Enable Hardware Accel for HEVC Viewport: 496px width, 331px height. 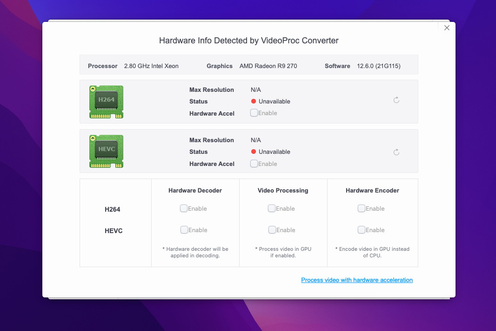[x=254, y=164]
